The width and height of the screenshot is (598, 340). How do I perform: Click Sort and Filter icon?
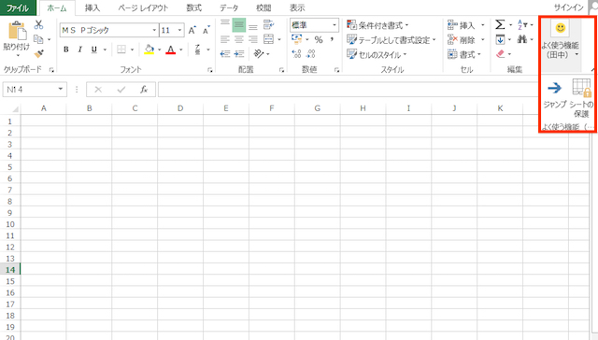coord(522,25)
